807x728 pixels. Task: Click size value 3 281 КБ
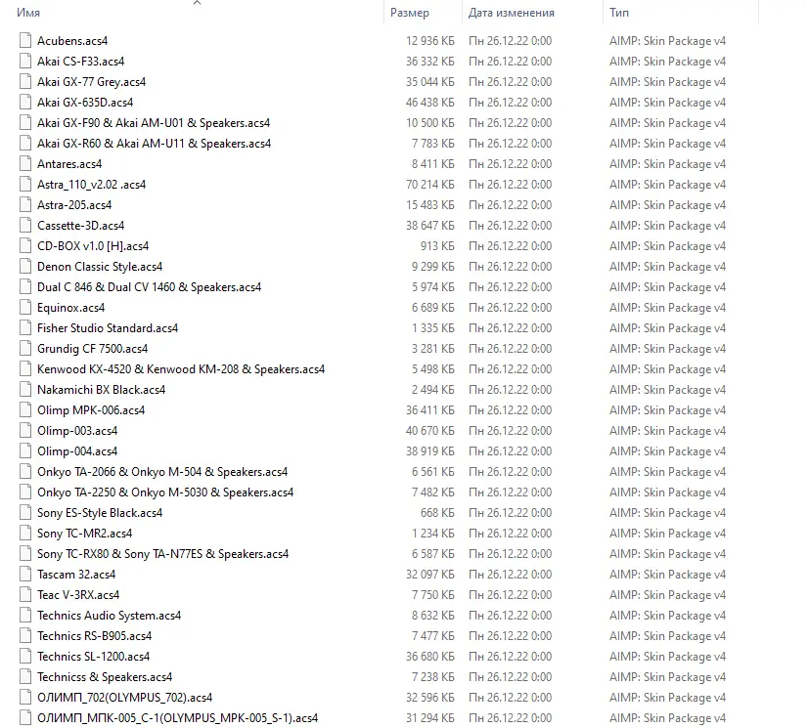click(x=432, y=349)
